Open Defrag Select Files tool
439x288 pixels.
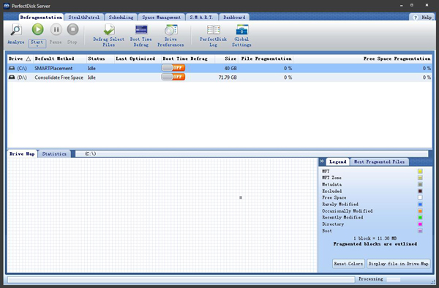[108, 36]
